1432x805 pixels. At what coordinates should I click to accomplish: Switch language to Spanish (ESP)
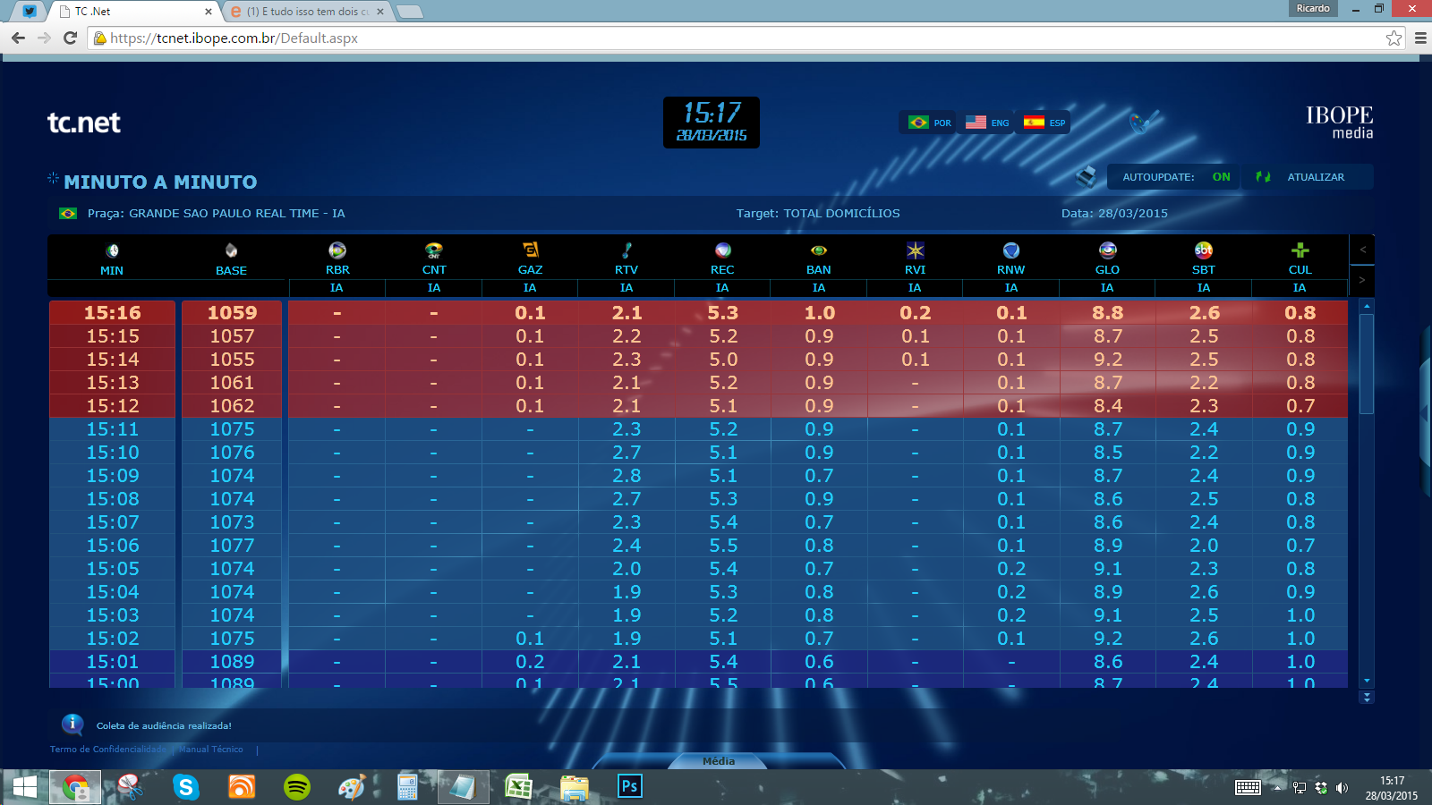1045,123
